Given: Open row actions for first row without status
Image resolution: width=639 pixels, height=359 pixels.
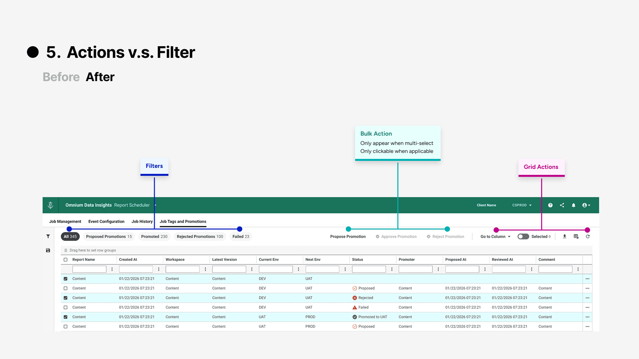Looking at the screenshot, I should pyautogui.click(x=587, y=279).
